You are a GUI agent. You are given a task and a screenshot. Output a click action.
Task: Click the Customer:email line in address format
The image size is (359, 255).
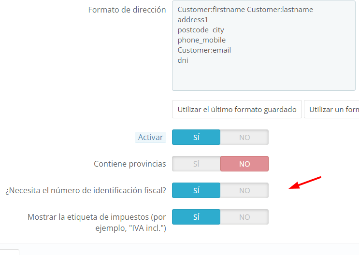point(204,50)
